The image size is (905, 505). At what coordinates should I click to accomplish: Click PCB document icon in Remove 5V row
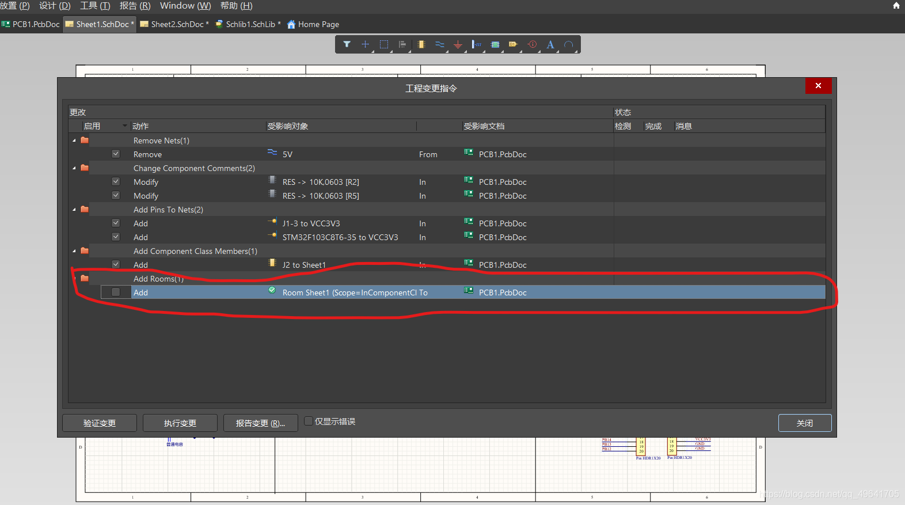pos(469,153)
